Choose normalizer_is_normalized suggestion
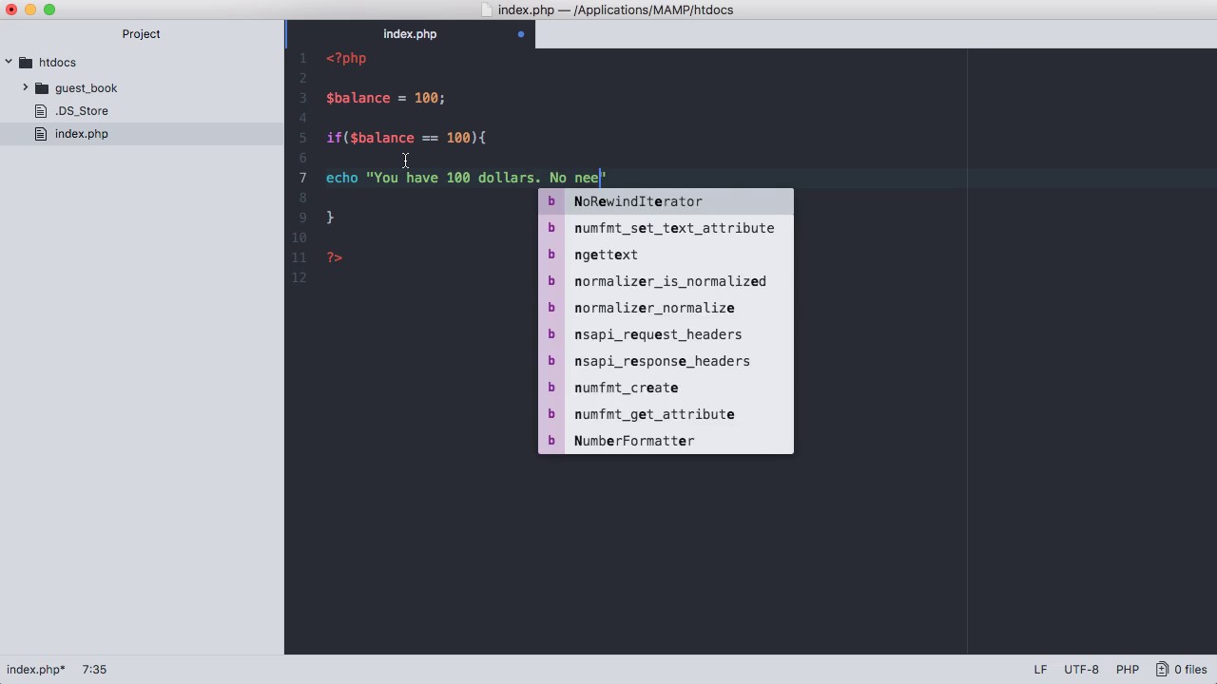Image resolution: width=1217 pixels, height=684 pixels. click(x=666, y=281)
